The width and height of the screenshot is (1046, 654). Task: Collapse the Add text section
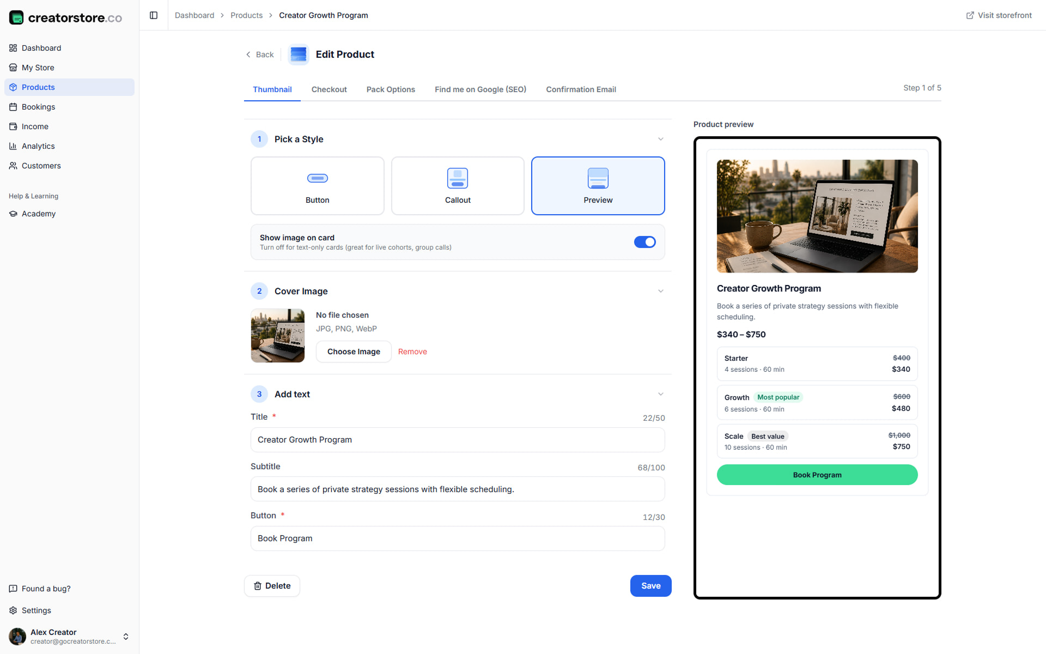pyautogui.click(x=661, y=394)
